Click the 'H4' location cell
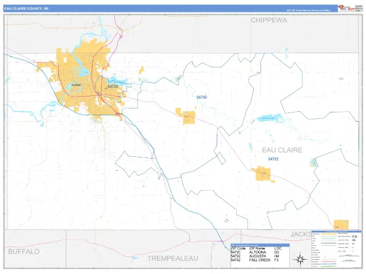Image resolution: width=366 pixels, height=274 pixels. pyautogui.click(x=276, y=256)
